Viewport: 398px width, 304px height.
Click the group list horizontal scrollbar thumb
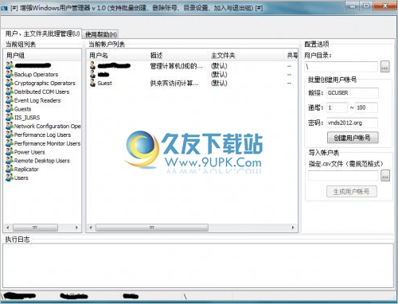pyautogui.click(x=35, y=228)
